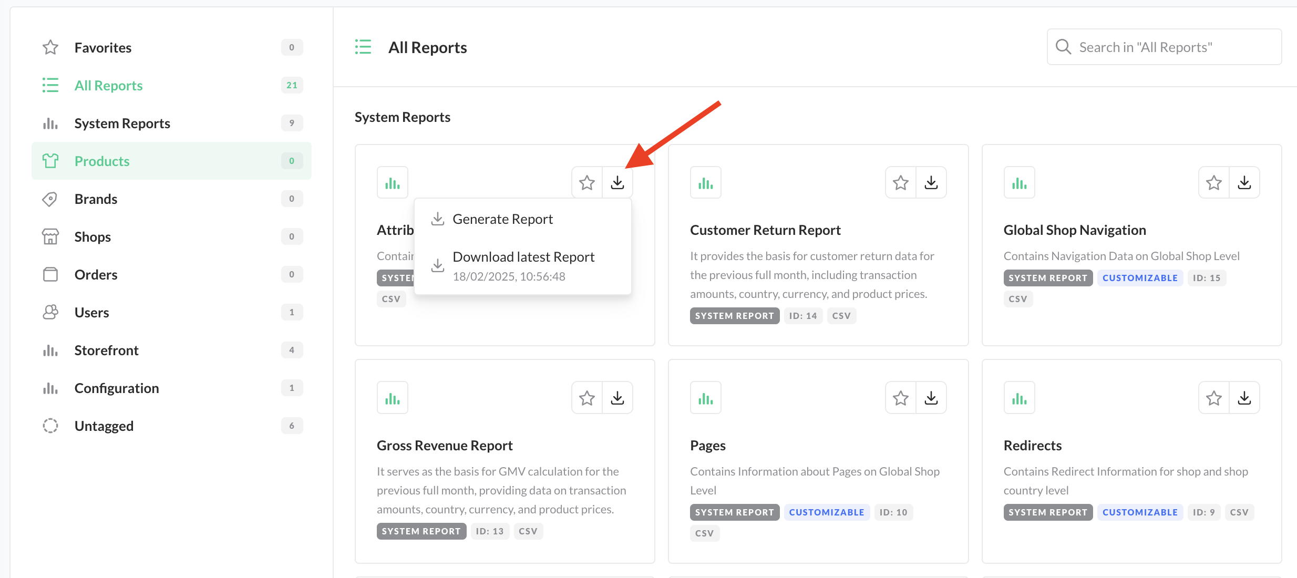The width and height of the screenshot is (1297, 578).
Task: Click the Orders box icon
Action: [x=50, y=275]
